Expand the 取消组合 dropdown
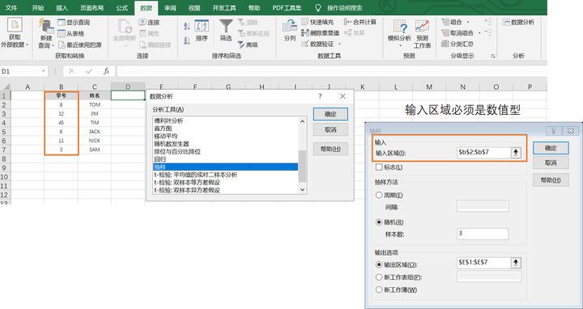The width and height of the screenshot is (583, 309). [x=479, y=33]
